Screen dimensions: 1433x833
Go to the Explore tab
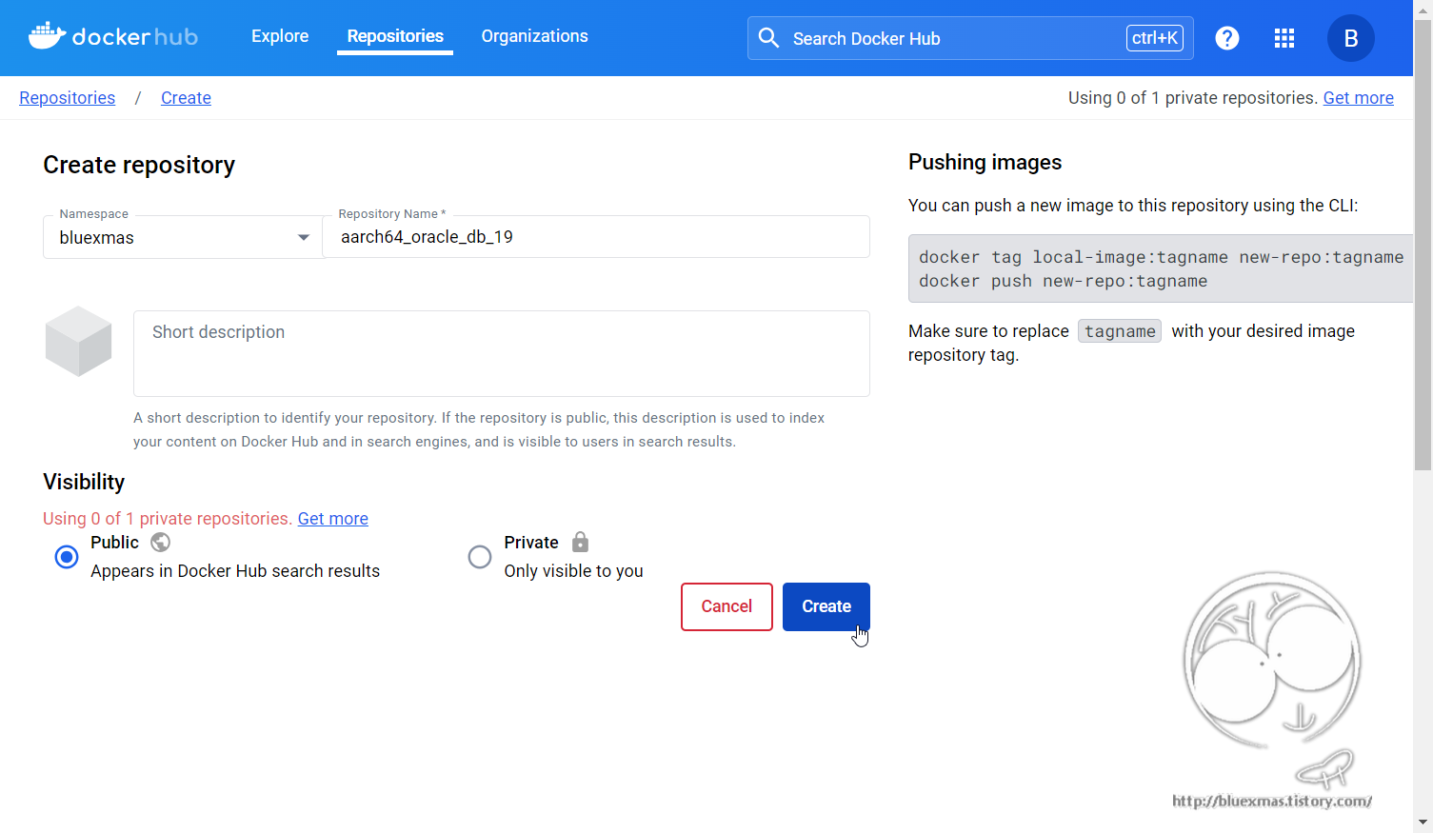pos(280,36)
